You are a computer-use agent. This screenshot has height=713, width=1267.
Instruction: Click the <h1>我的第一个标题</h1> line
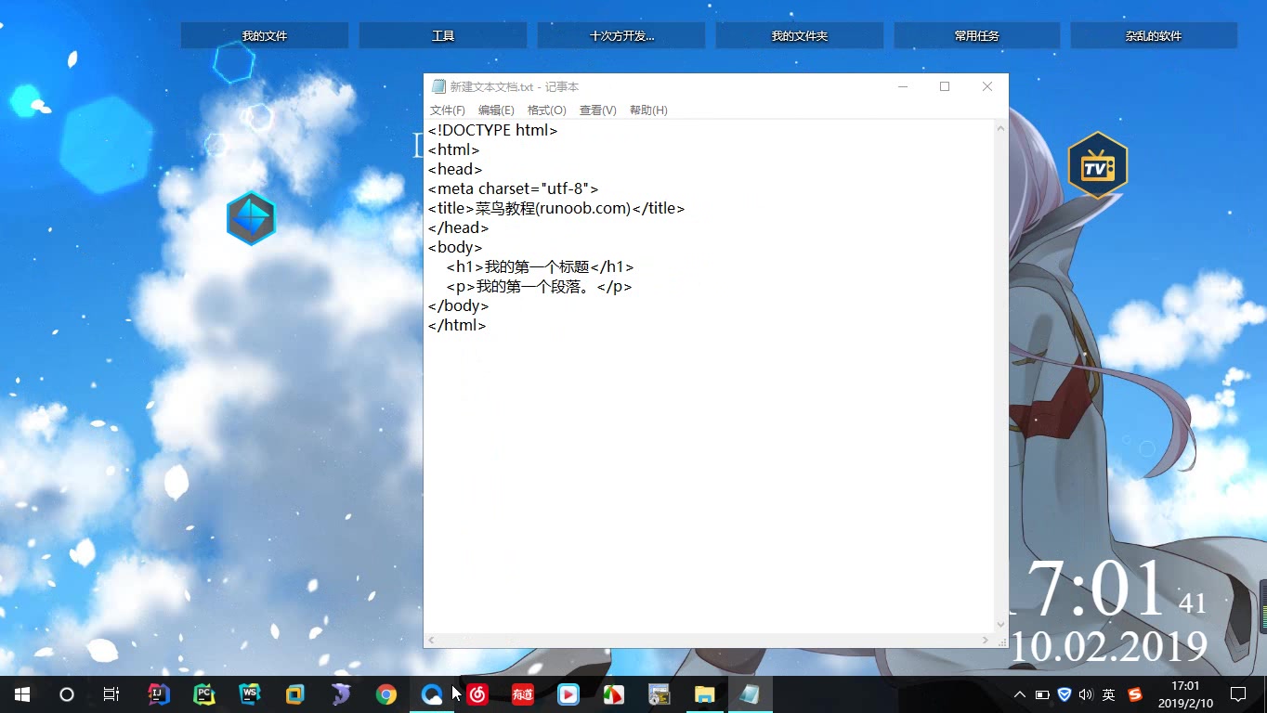540,266
